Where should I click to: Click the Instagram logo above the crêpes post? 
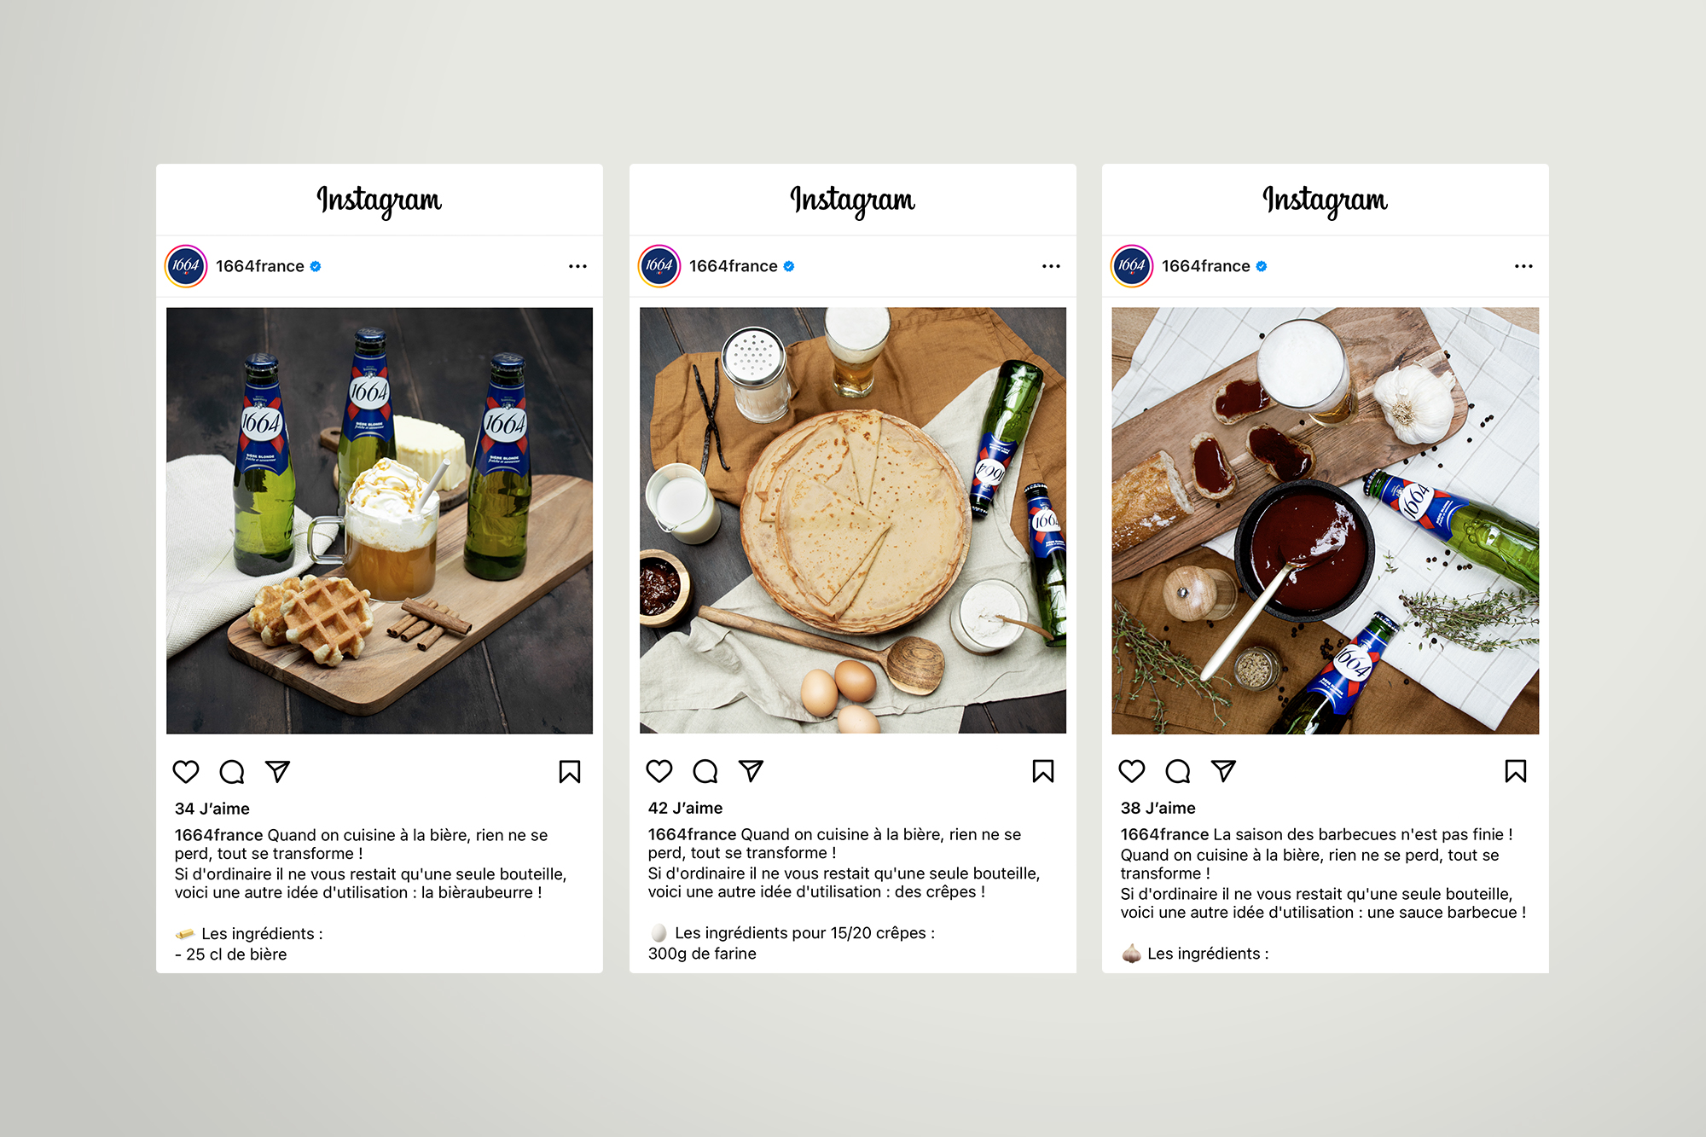pos(853,200)
